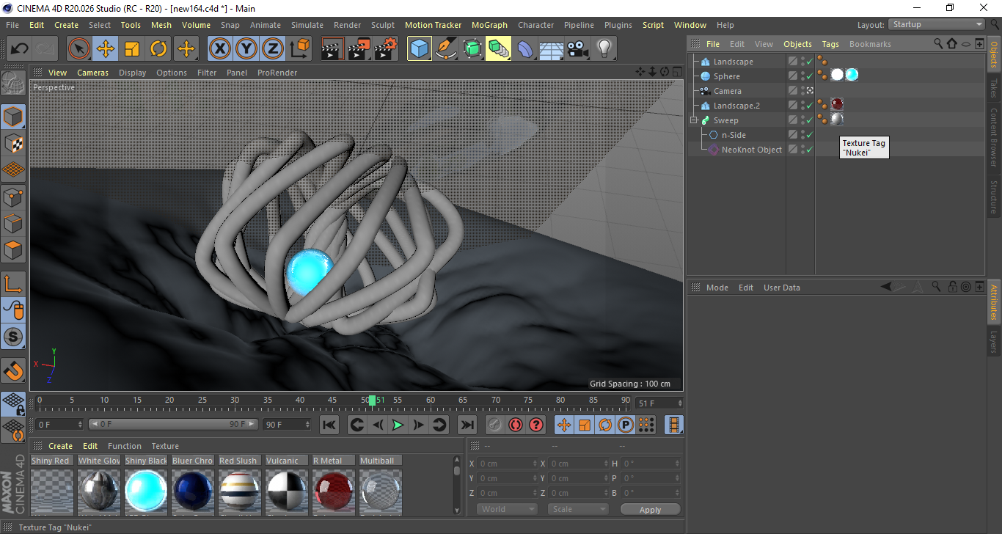The width and height of the screenshot is (1002, 534).
Task: Open the Cameras viewport menu
Action: 92,73
